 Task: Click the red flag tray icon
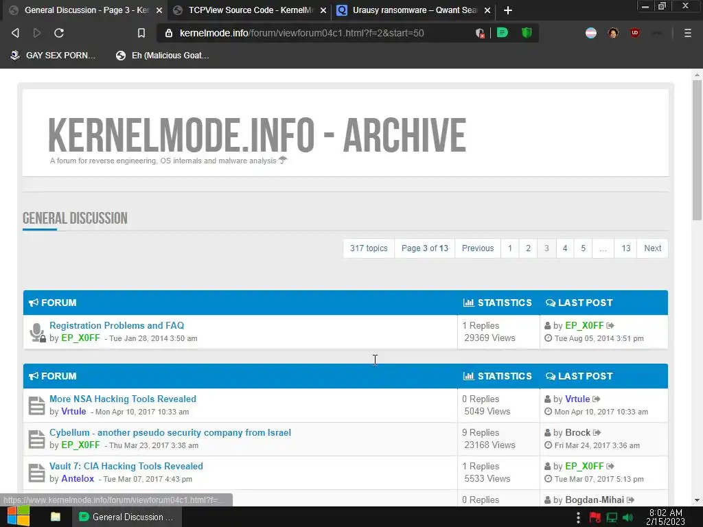click(595, 517)
